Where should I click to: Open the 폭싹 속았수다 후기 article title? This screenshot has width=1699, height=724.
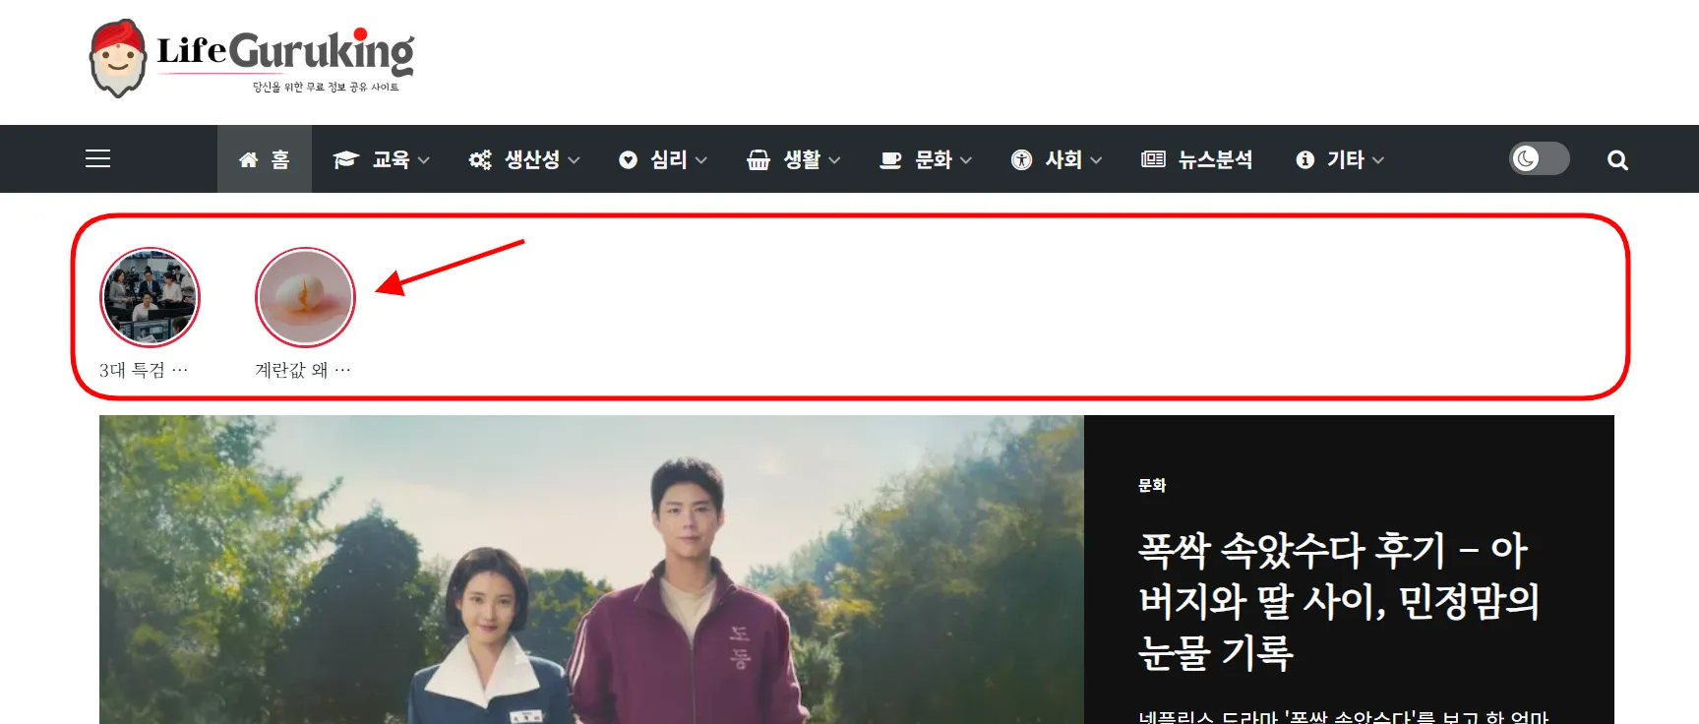tap(1338, 601)
